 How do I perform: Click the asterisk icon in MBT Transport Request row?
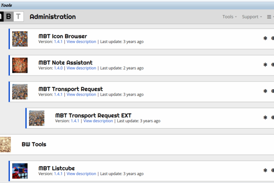point(265,91)
